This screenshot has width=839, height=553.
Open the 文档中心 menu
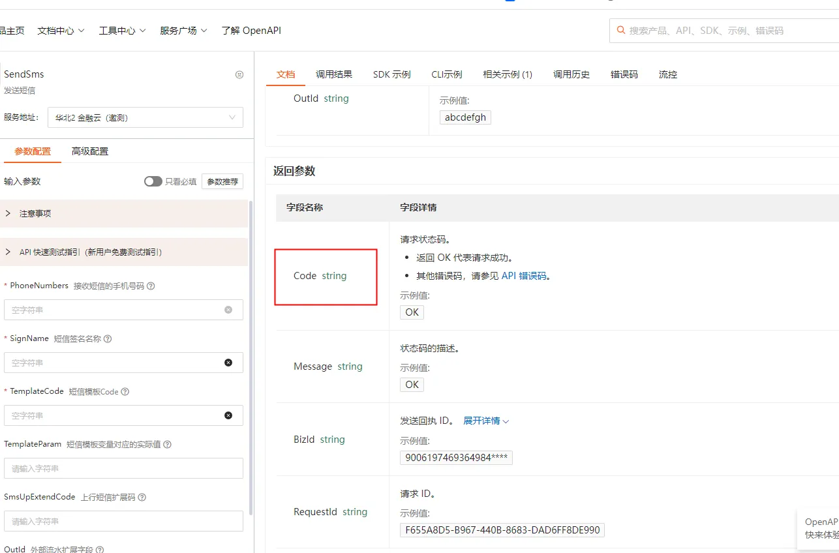[61, 31]
